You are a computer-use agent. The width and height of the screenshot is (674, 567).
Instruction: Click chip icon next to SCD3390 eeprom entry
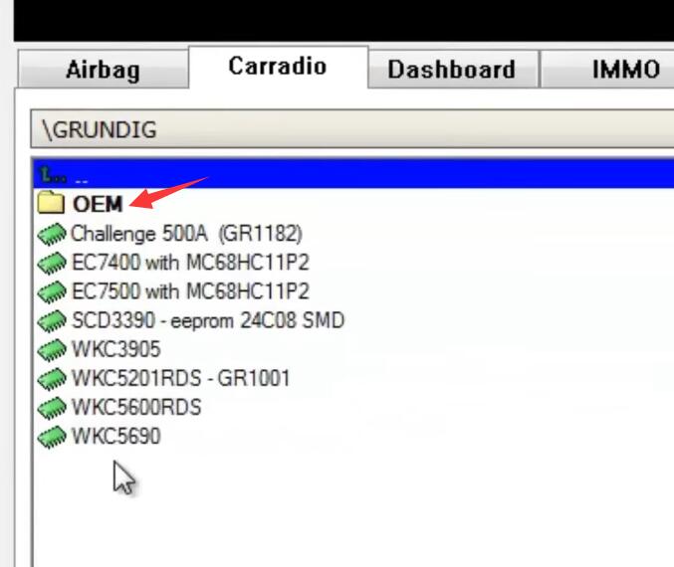coord(52,321)
